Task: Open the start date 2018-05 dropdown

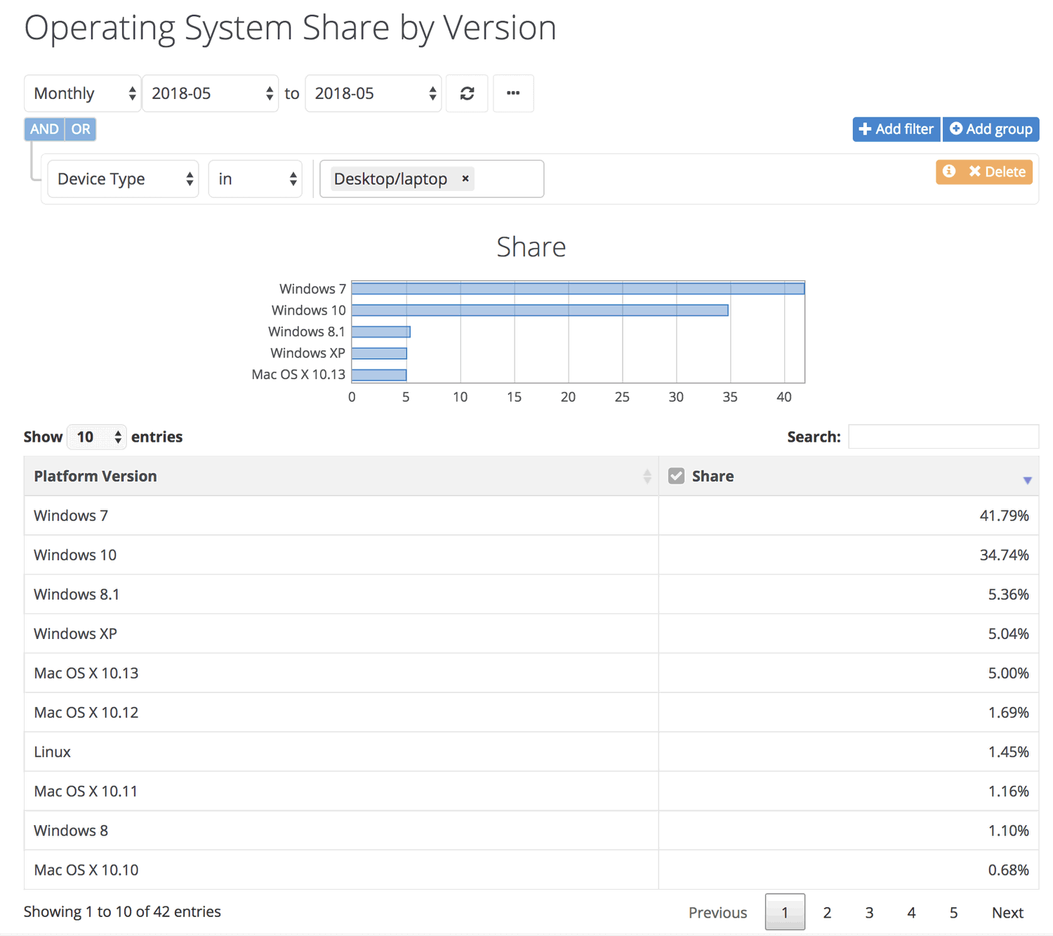Action: 211,93
